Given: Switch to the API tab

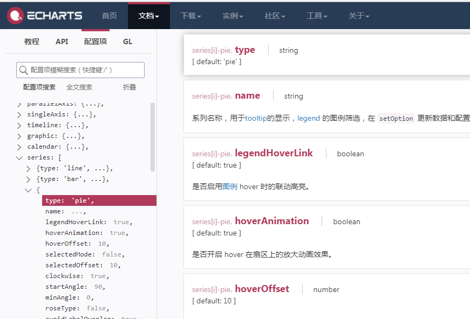Looking at the screenshot, I should click(x=62, y=41).
